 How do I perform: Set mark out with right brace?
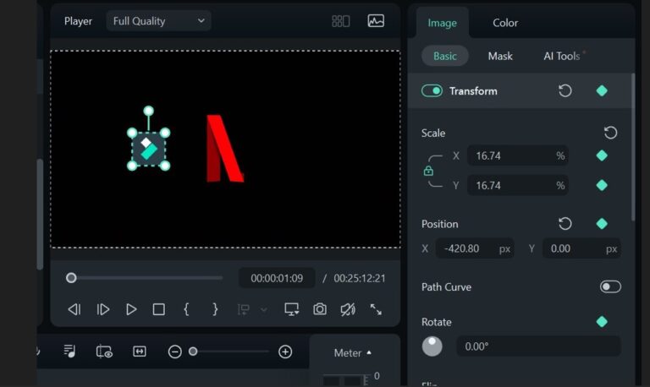coord(215,309)
